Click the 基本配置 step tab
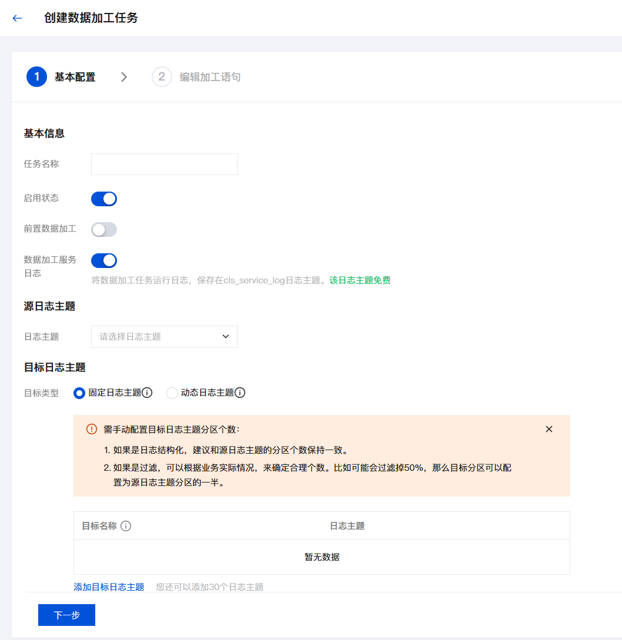Image resolution: width=622 pixels, height=640 pixels. pyautogui.click(x=75, y=77)
